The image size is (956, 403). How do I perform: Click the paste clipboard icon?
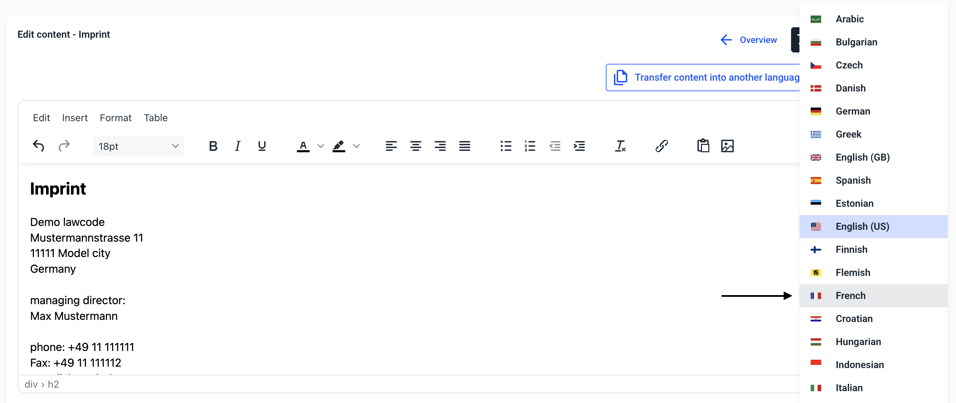point(703,146)
